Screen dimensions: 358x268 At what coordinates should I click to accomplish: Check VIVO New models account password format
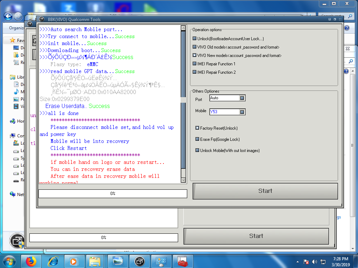[x=195, y=55]
